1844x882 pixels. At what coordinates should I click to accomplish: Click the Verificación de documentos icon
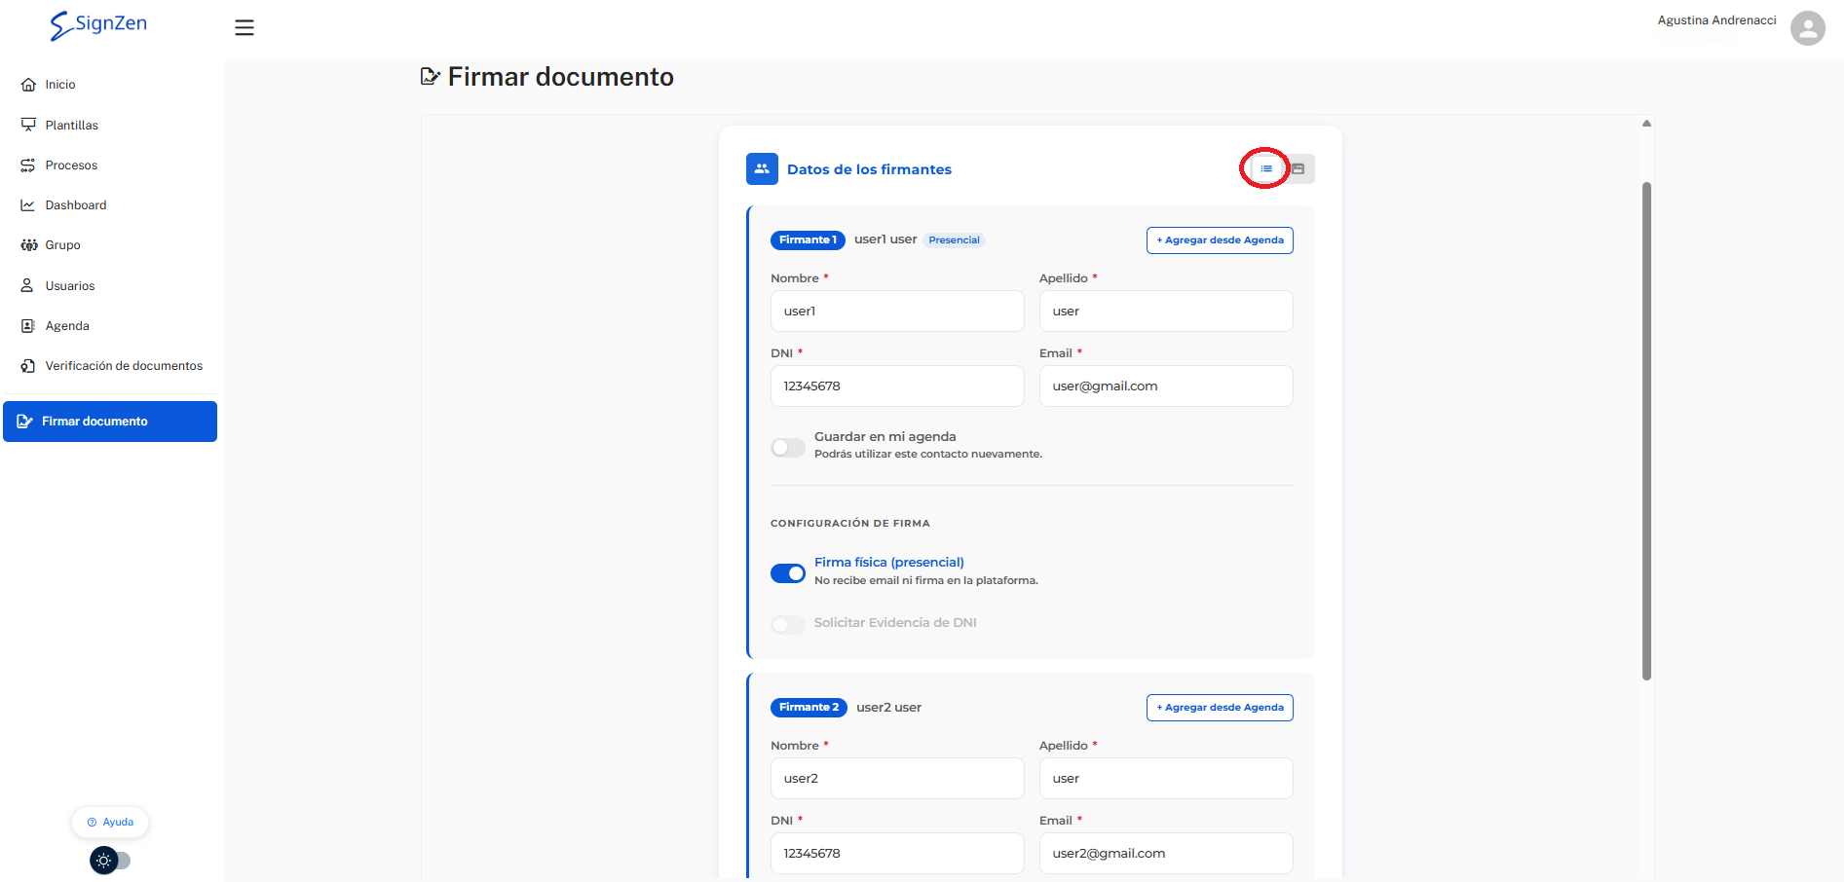click(28, 366)
